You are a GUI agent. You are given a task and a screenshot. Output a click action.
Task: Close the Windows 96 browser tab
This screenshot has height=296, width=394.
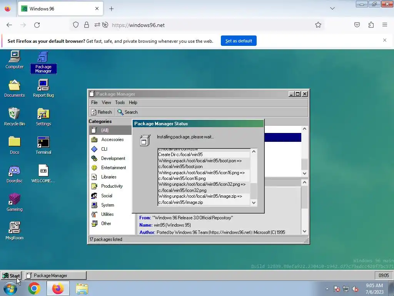click(97, 9)
